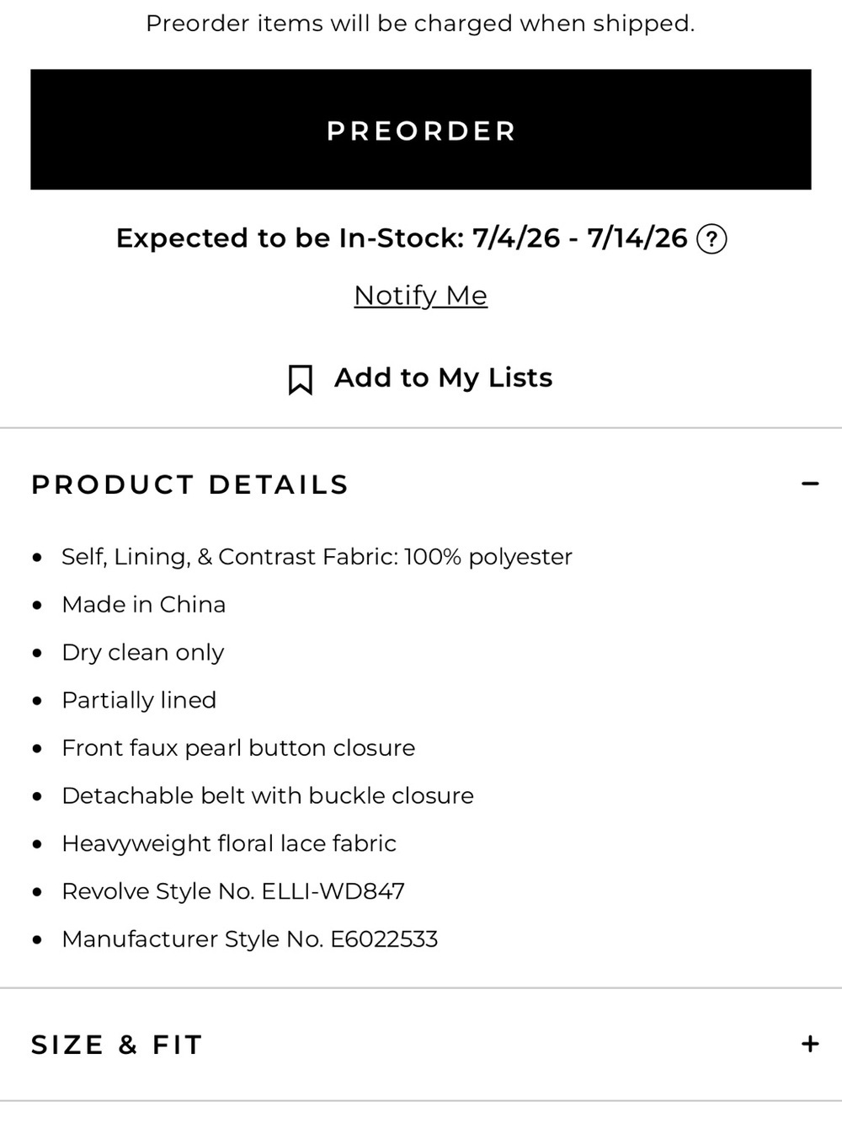Click the Front faux pearl button closure item

238,748
